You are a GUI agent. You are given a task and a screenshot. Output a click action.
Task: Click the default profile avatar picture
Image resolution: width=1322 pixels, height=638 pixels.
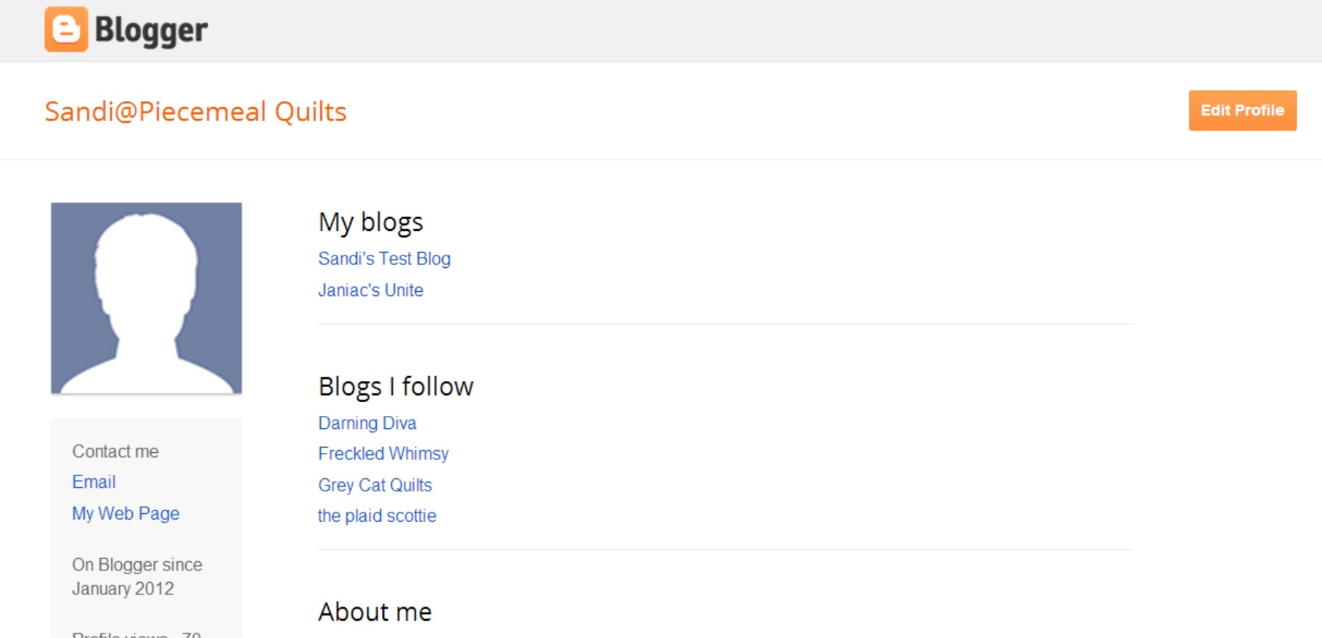coord(146,298)
